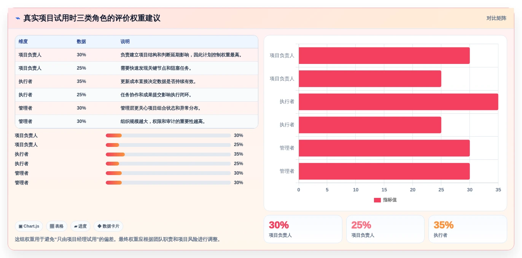The width and height of the screenshot is (522, 258).
Task: Click the 35% cell in the table's 执行者 row
Action: click(x=81, y=81)
